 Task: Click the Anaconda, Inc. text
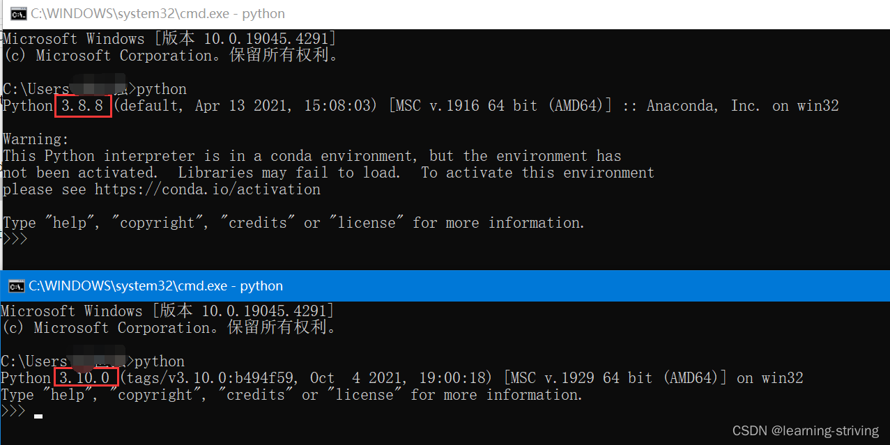[x=703, y=105]
